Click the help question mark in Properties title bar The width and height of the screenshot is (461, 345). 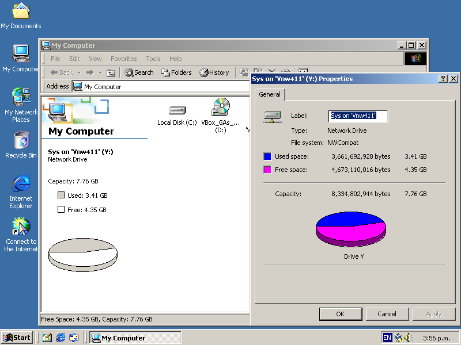tap(443, 79)
